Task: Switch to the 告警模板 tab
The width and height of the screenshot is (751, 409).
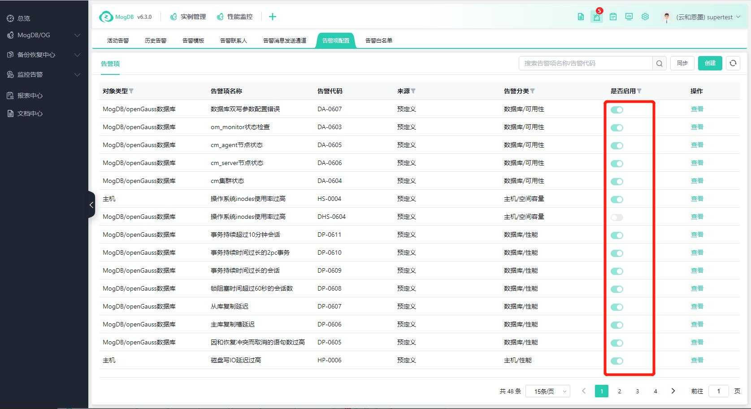Action: pos(193,40)
